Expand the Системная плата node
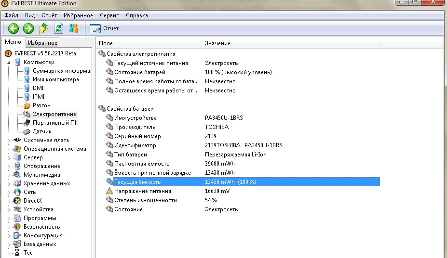The width and height of the screenshot is (447, 258). [x=9, y=141]
